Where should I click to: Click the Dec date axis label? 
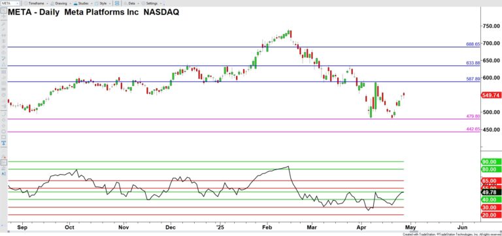point(171,228)
